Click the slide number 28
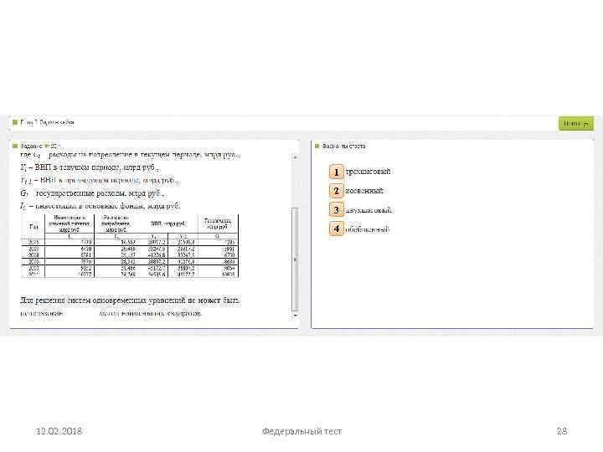The image size is (603, 452). [562, 431]
